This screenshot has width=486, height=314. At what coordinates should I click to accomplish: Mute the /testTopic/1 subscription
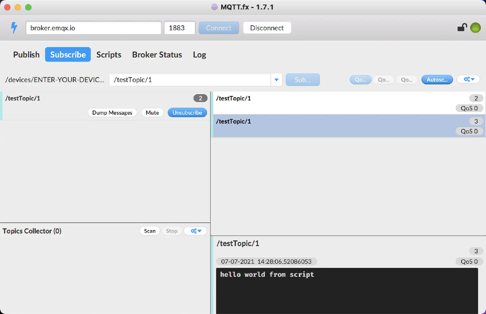pyautogui.click(x=152, y=112)
